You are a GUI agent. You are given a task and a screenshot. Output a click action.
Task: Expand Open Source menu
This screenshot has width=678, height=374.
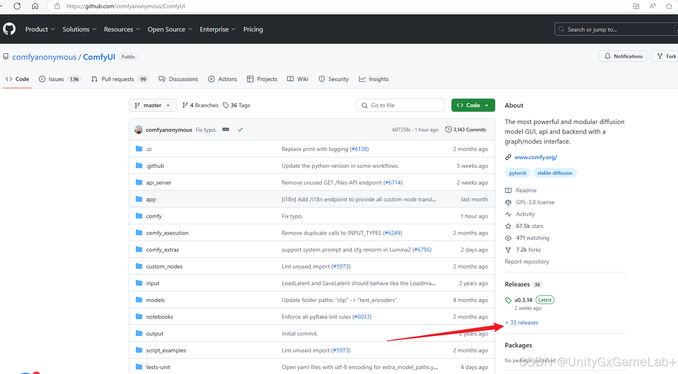(170, 29)
